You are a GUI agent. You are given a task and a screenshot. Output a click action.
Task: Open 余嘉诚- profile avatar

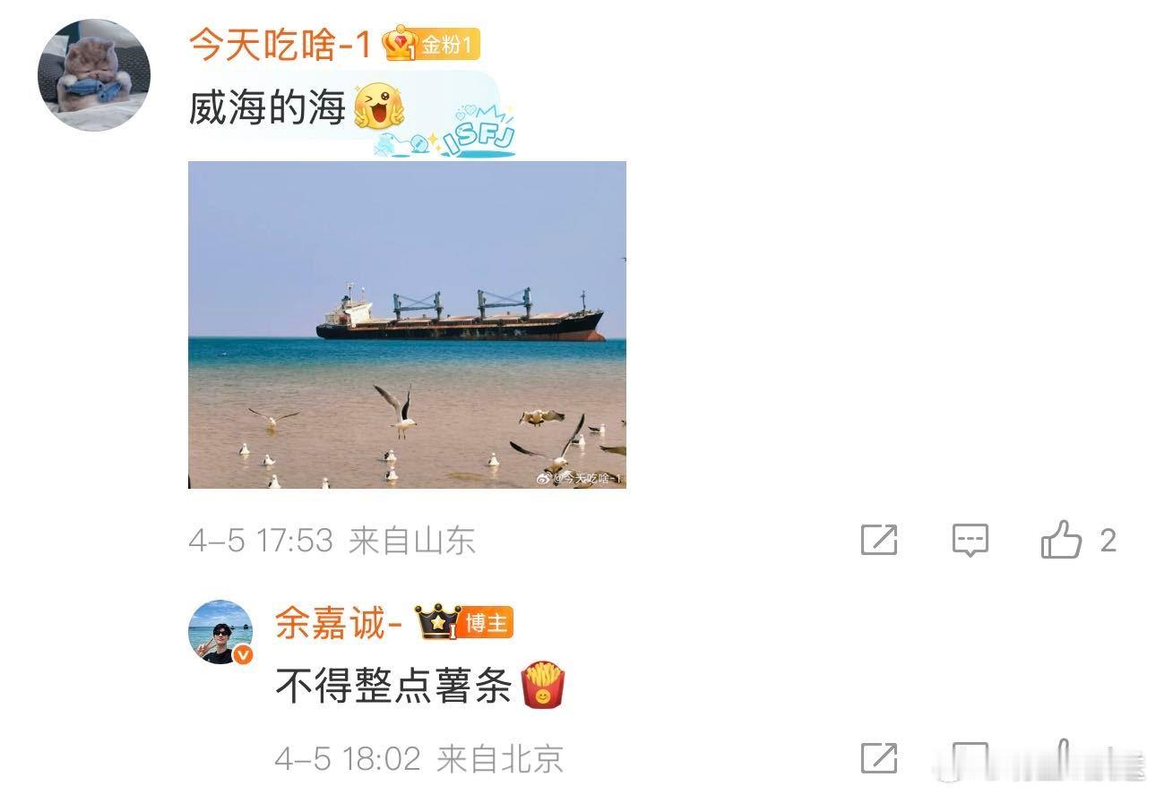[220, 633]
